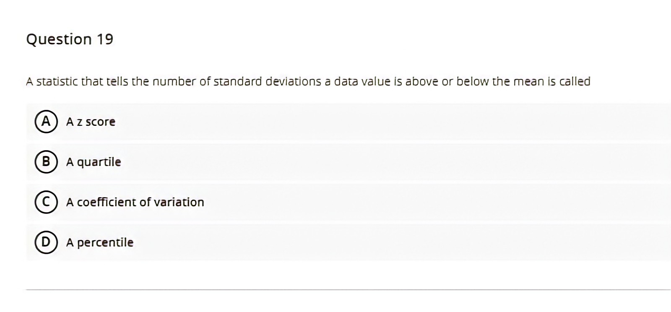Image resolution: width=671 pixels, height=312 pixels.
Task: Choose the answer 'A z score'
Action: pos(91,122)
